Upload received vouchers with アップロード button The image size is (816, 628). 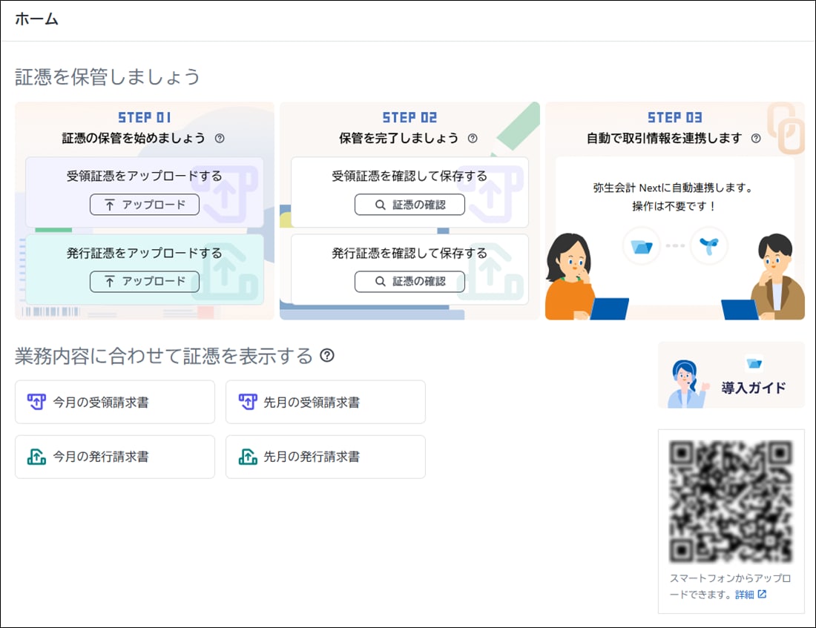point(145,205)
